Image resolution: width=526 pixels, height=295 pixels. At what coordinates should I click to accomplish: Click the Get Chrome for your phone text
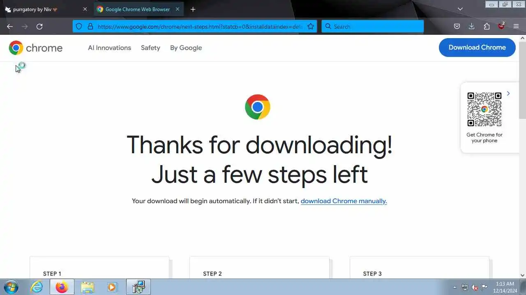tap(484, 138)
